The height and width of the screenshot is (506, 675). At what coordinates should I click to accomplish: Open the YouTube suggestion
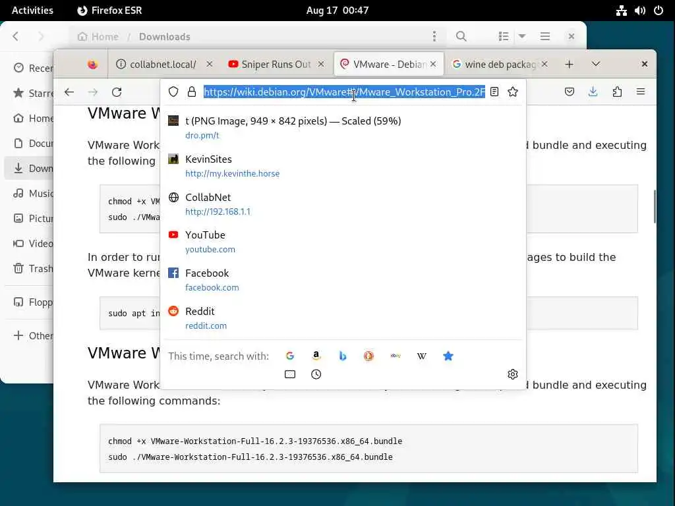click(342, 242)
